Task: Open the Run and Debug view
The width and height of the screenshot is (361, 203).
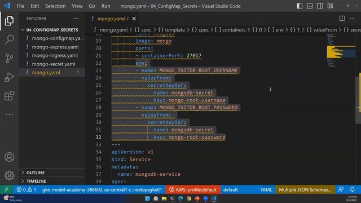Action: click(x=9, y=77)
